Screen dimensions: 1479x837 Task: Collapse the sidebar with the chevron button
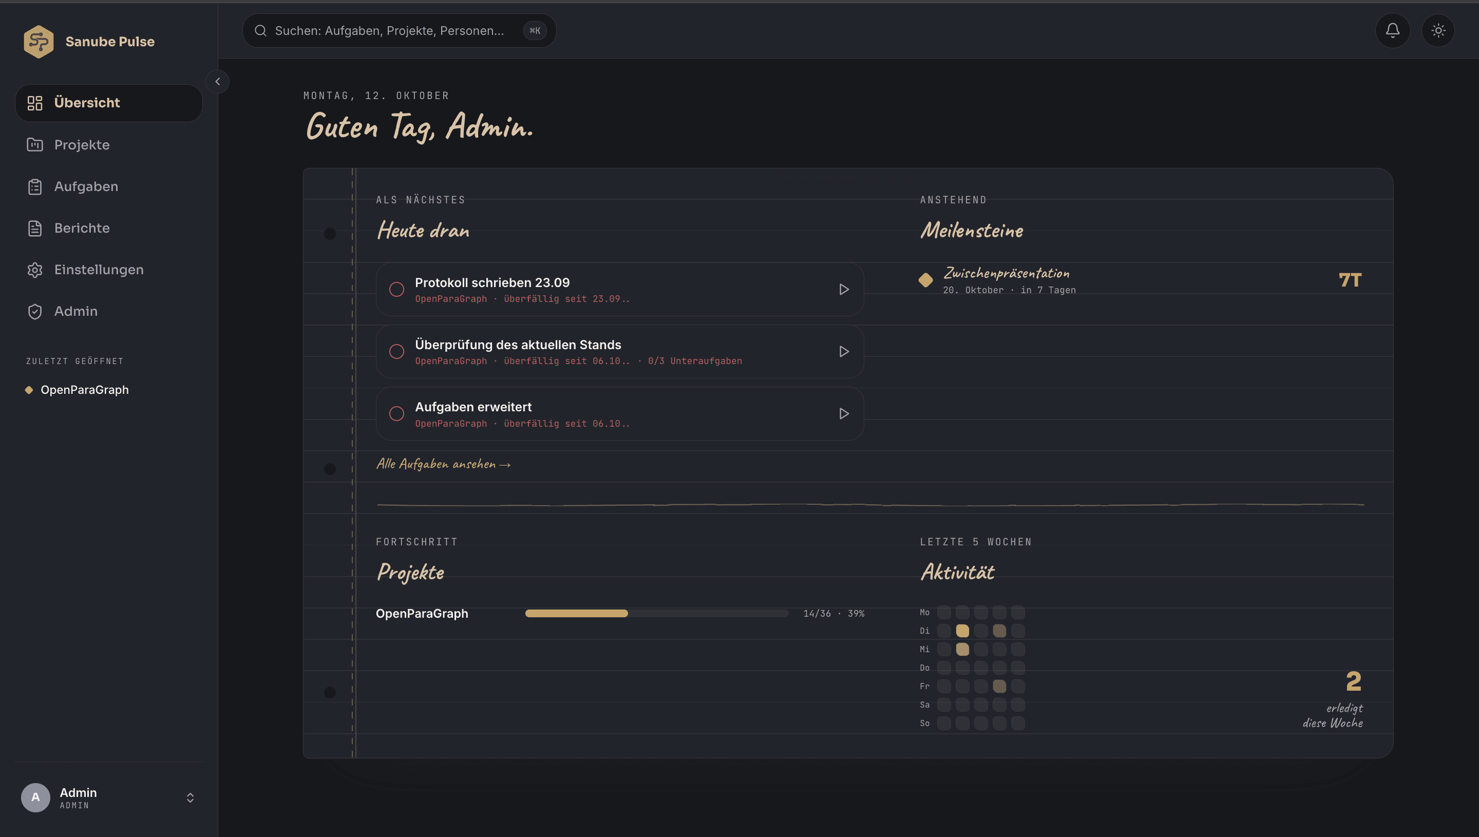click(x=217, y=82)
